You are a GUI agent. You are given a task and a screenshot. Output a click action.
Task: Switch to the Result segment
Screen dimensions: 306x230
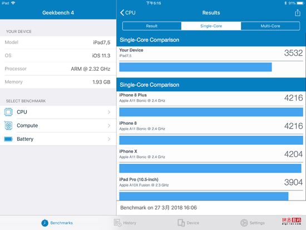152,26
